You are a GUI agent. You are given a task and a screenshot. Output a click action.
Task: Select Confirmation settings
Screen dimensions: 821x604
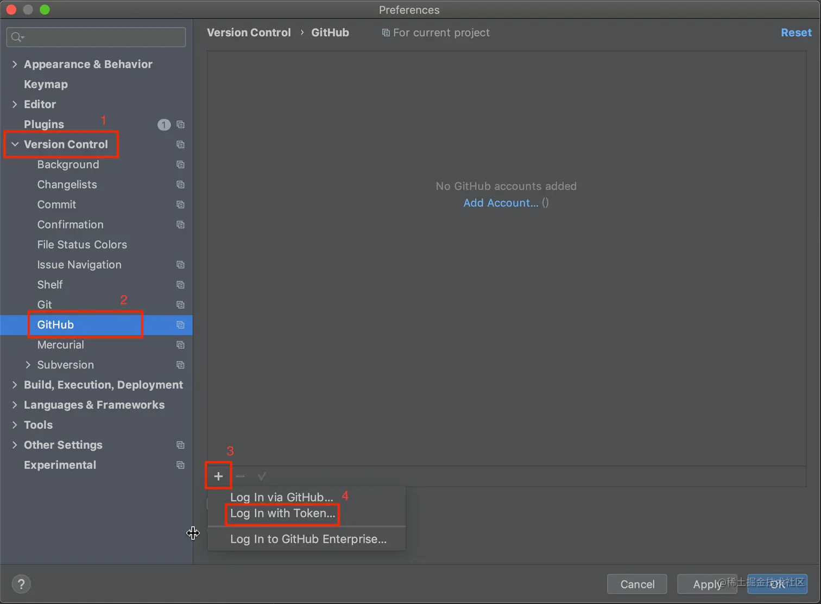70,225
